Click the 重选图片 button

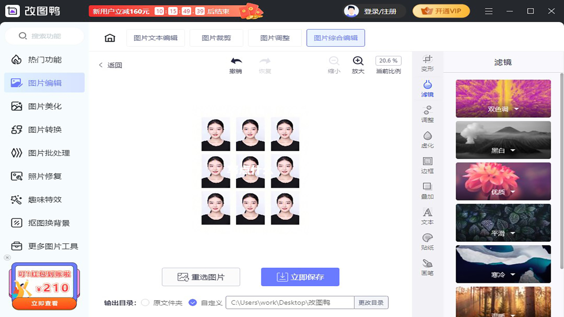[x=201, y=277]
